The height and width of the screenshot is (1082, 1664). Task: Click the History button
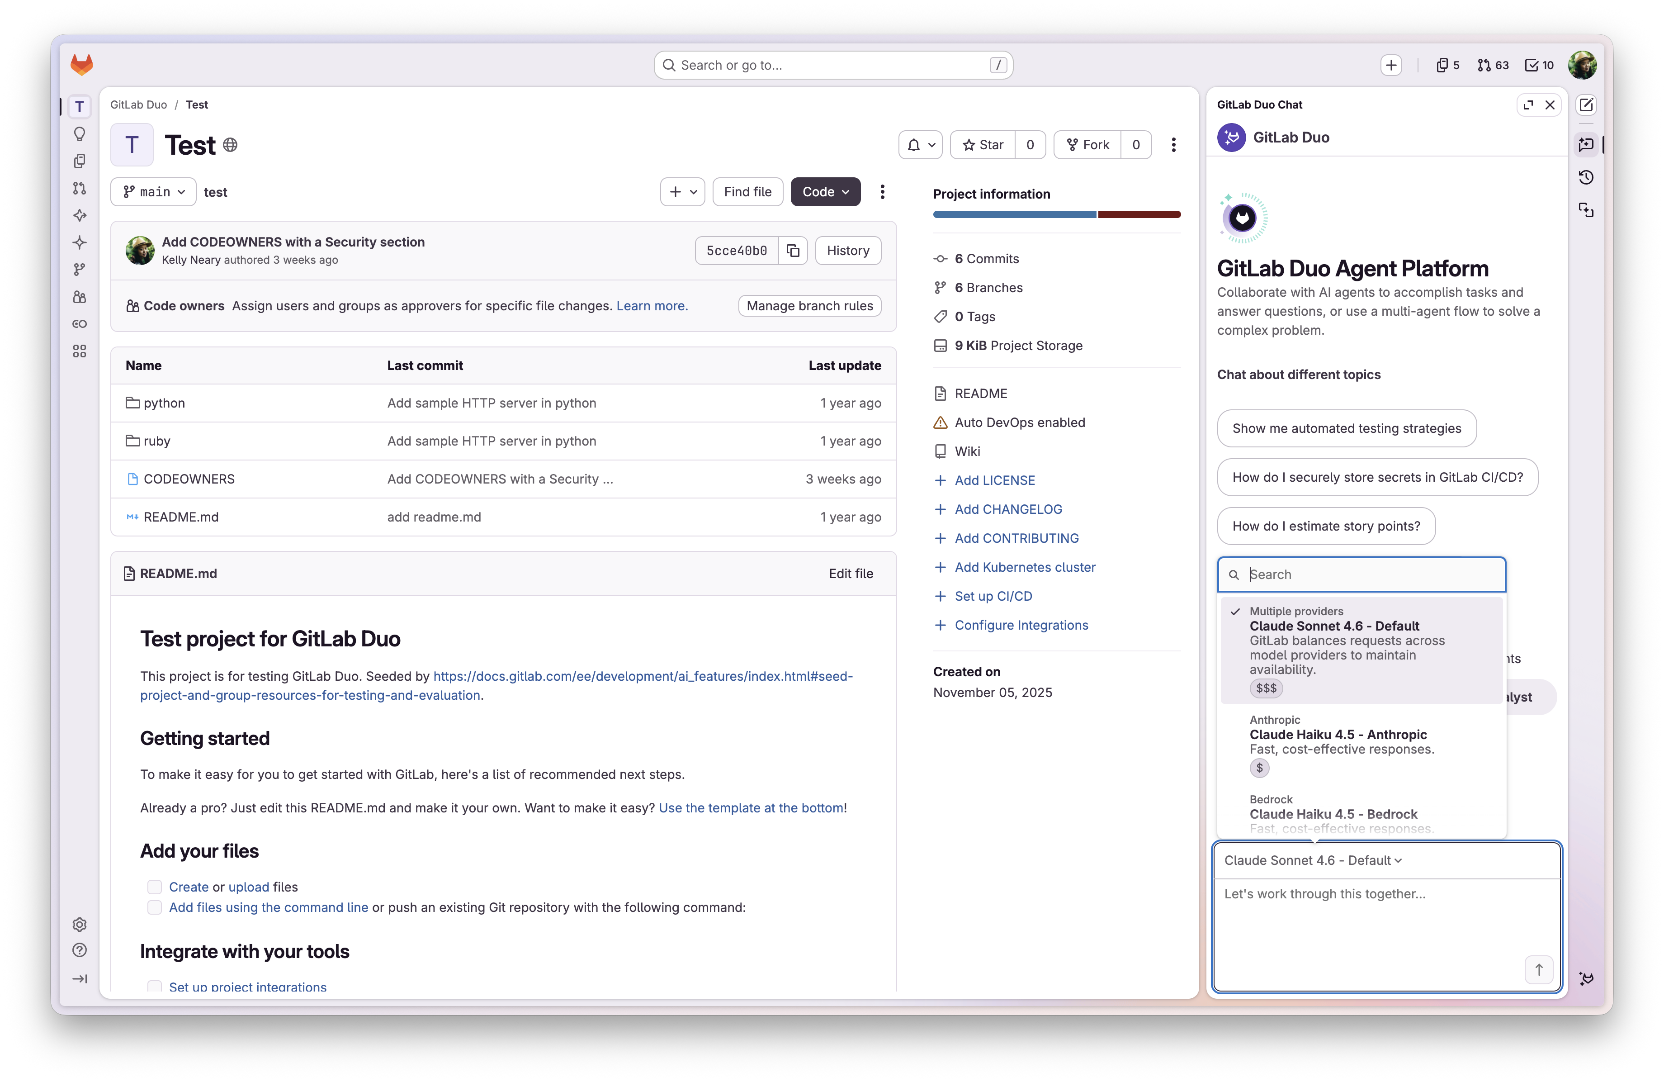847,251
